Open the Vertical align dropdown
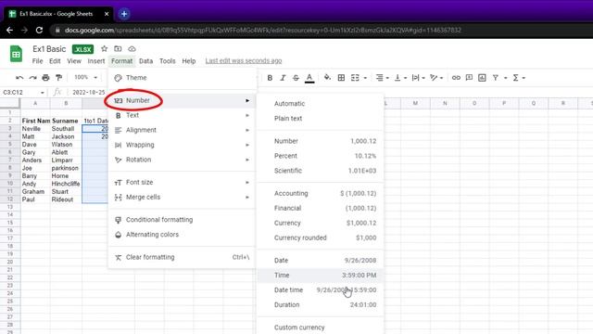 click(x=400, y=78)
